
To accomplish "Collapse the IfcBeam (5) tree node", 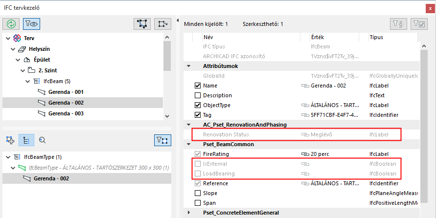I will pos(28,81).
